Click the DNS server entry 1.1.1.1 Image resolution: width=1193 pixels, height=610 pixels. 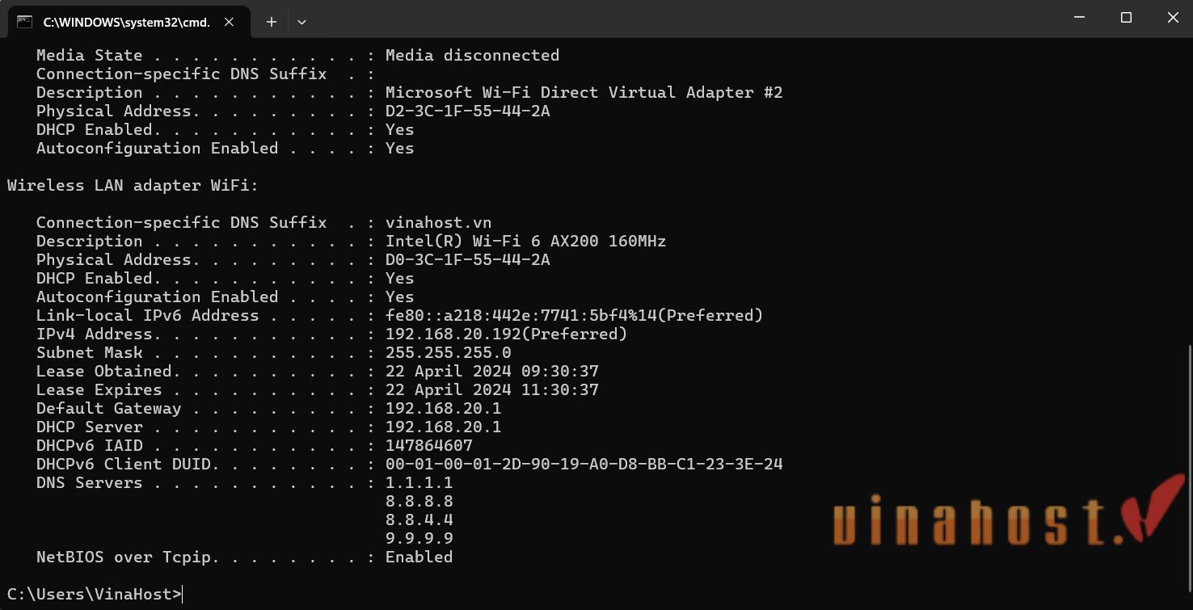pos(419,482)
